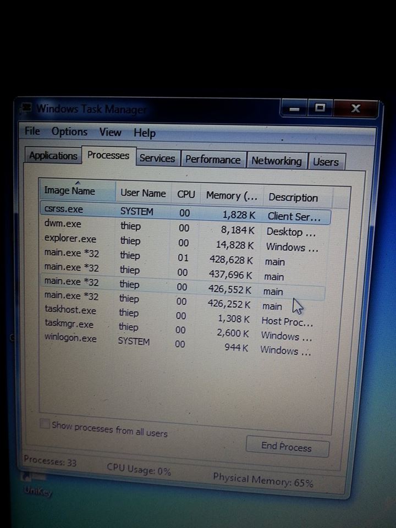Viewport: 396px width, 528px height.
Task: Maximize the Task Manager window
Action: (320, 108)
